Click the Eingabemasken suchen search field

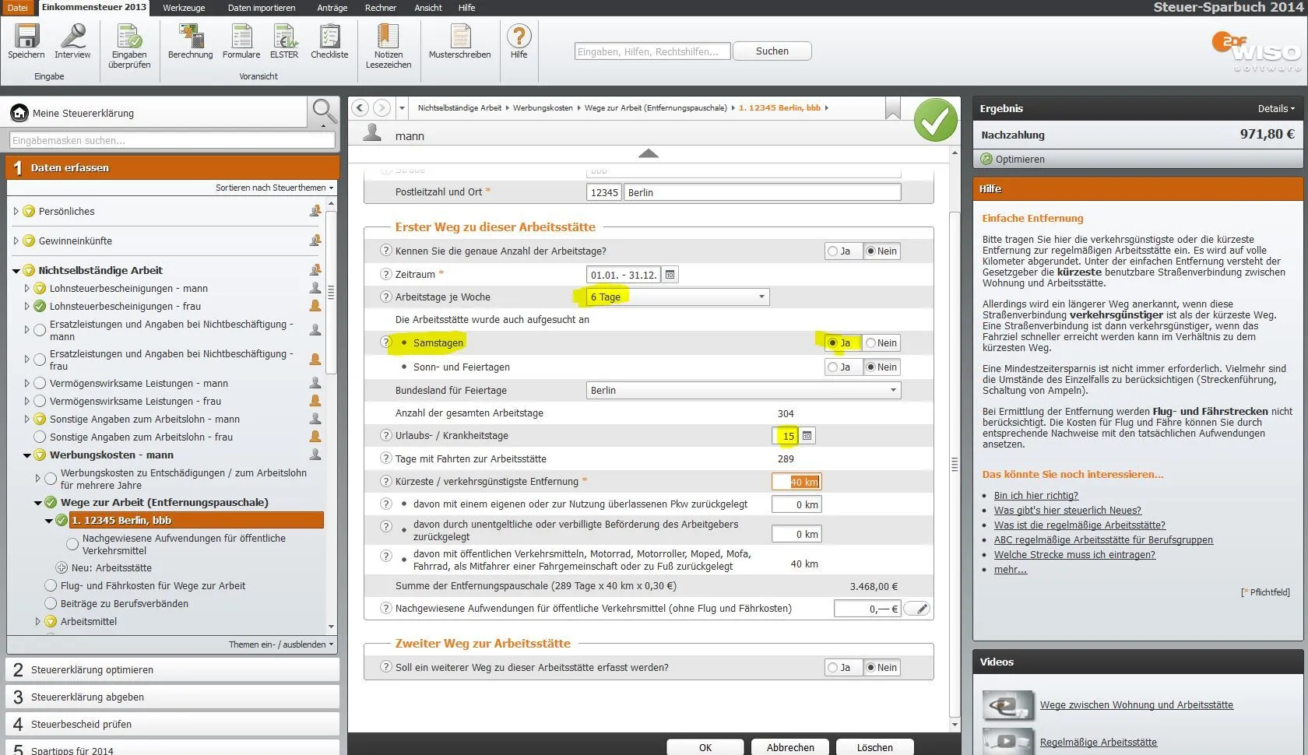click(x=171, y=141)
